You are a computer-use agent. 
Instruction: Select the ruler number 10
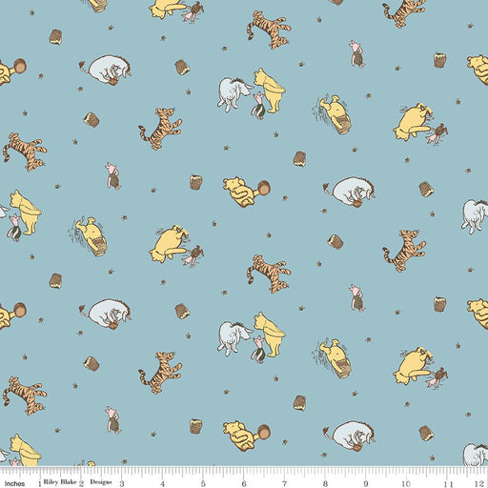pos(406,484)
